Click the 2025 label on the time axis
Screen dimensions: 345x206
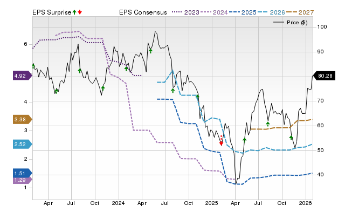coord(212,203)
